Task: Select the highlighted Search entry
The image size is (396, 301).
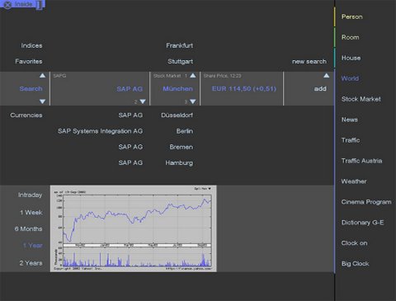Action: tap(31, 88)
